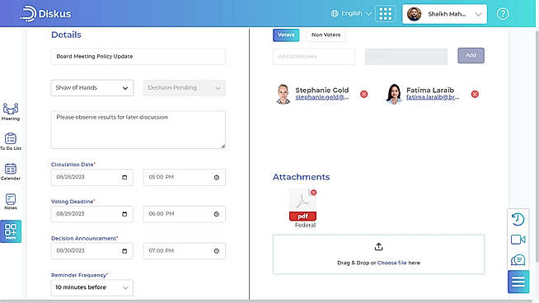Click the Fatima Laraib name
Image resolution: width=539 pixels, height=303 pixels.
pos(430,90)
